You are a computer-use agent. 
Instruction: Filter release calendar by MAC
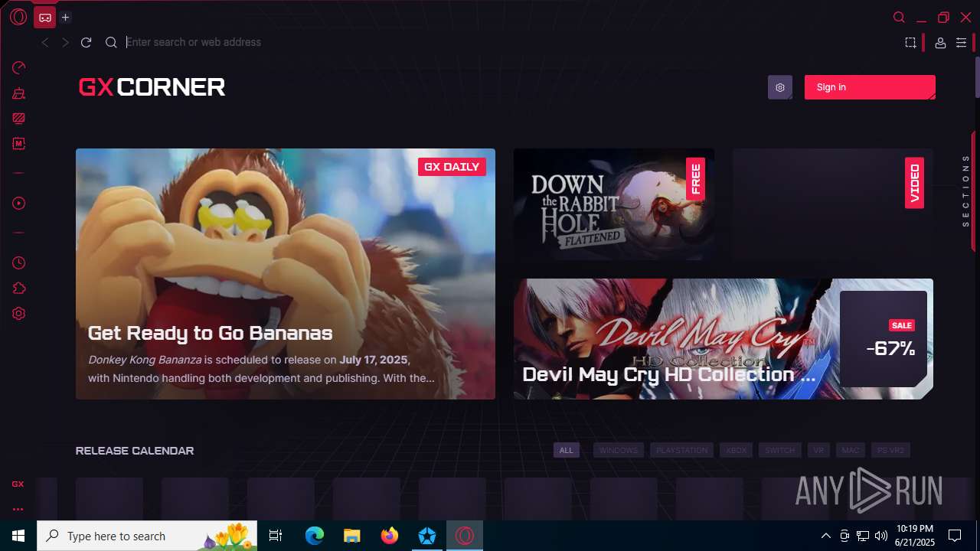851,450
